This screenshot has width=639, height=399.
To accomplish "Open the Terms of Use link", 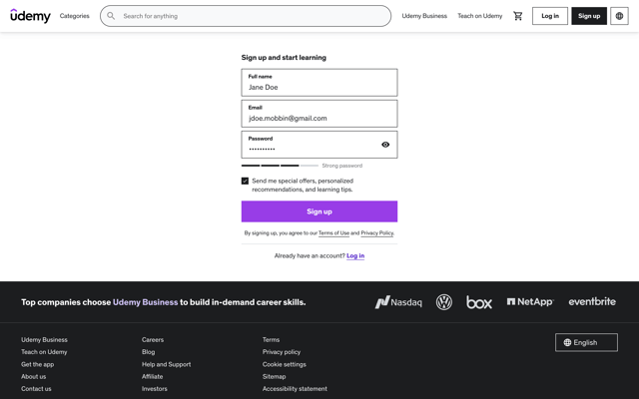I will (x=333, y=232).
